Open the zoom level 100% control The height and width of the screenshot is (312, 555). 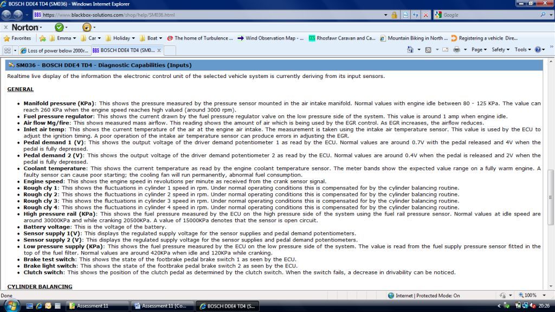pos(532,295)
